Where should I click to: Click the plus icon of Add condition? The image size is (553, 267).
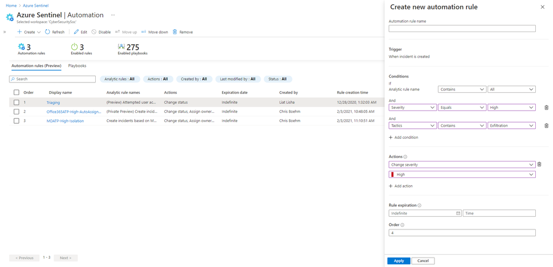[390, 138]
